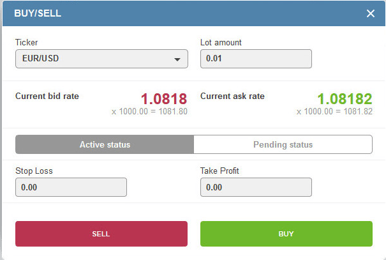
Task: Switch to Pending status
Action: click(x=283, y=144)
